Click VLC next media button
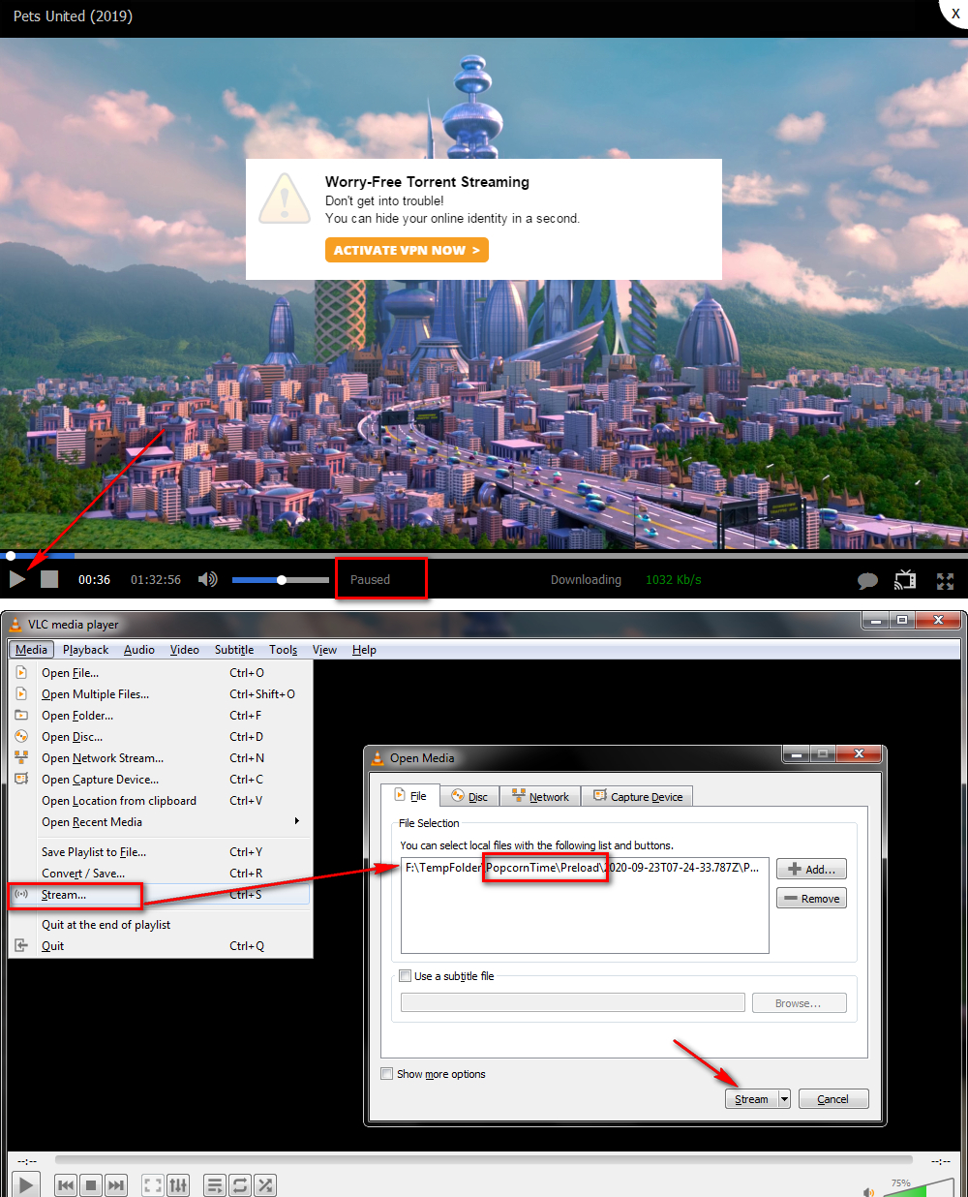This screenshot has width=968, height=1197. tap(116, 1184)
